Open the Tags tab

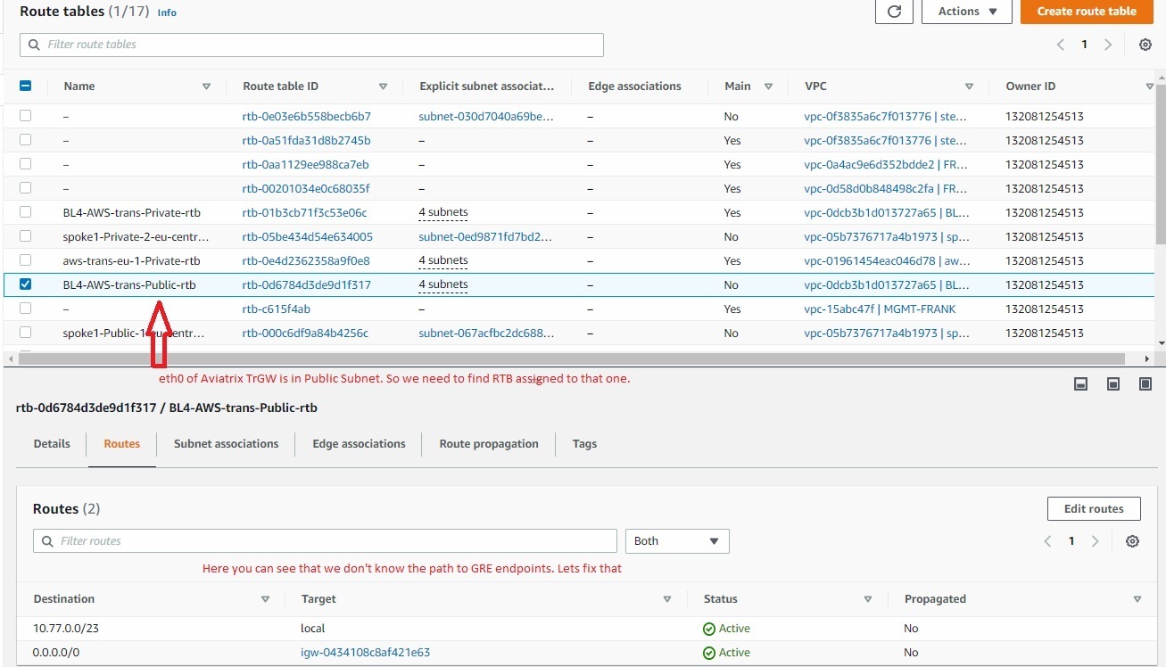pyautogui.click(x=584, y=444)
